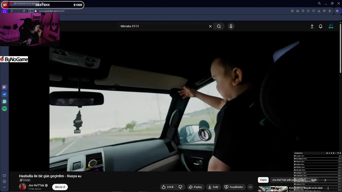Select the Joe HaTTab adlı yükleyiciden chip
This screenshot has height=192, width=342.
(x=289, y=180)
